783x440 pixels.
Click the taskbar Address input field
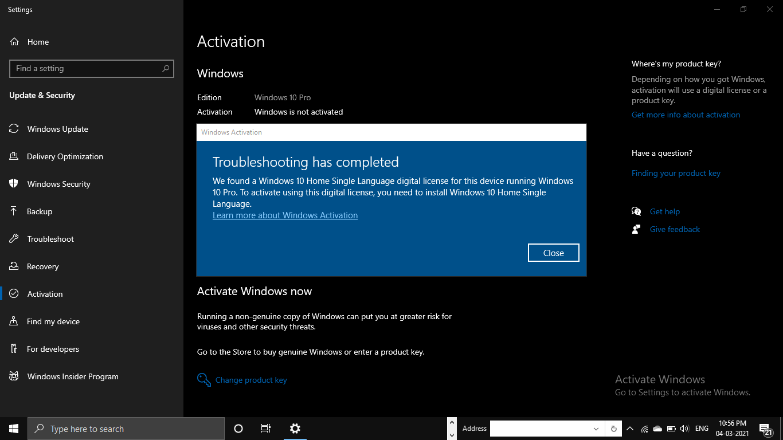click(x=540, y=429)
